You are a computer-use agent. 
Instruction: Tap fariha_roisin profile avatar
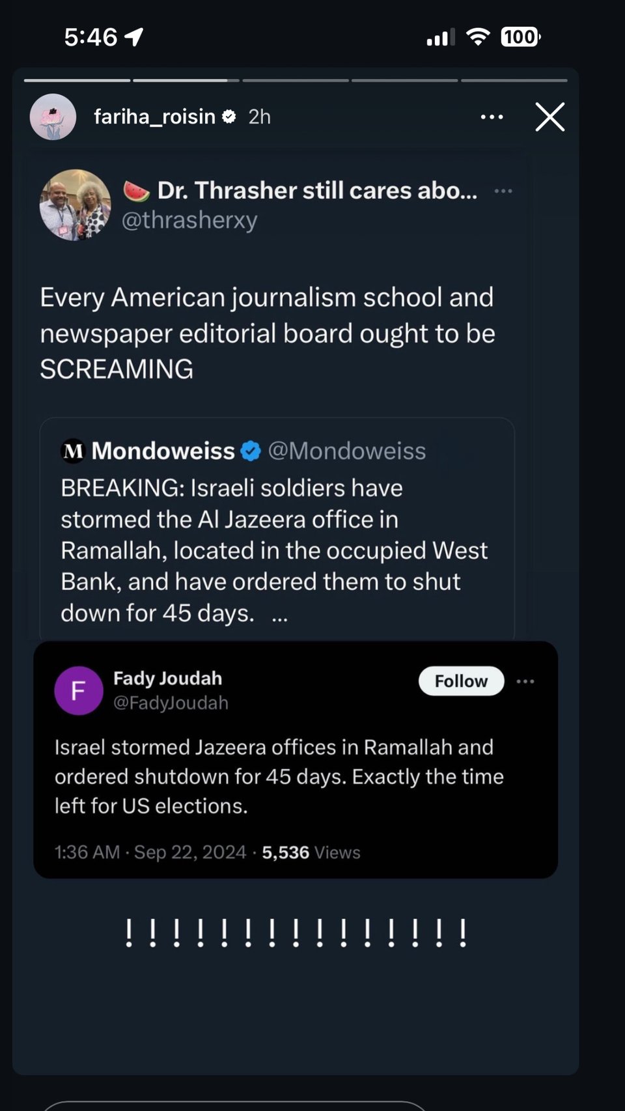coord(53,117)
